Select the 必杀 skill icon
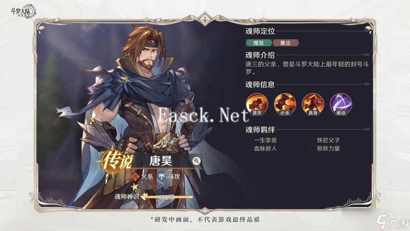This screenshot has width=410, height=231. (285, 104)
